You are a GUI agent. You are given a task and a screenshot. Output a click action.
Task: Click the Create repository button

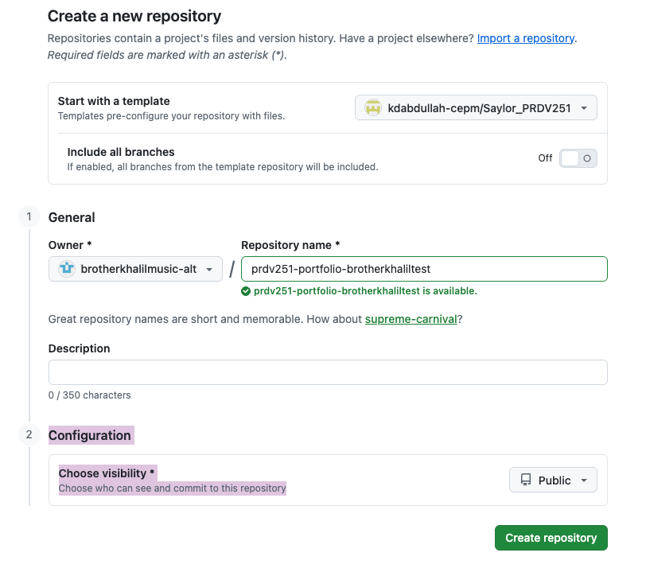(x=551, y=538)
